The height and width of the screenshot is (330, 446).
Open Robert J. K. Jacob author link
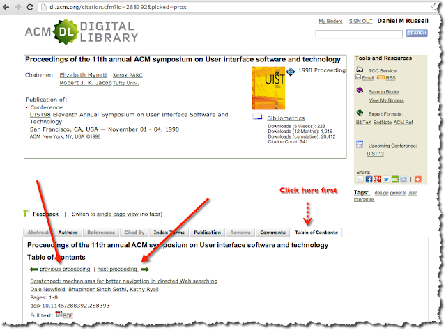point(86,83)
